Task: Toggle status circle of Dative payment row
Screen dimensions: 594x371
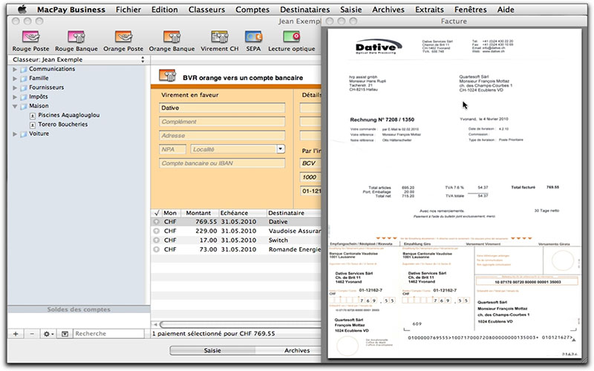Action: click(157, 222)
